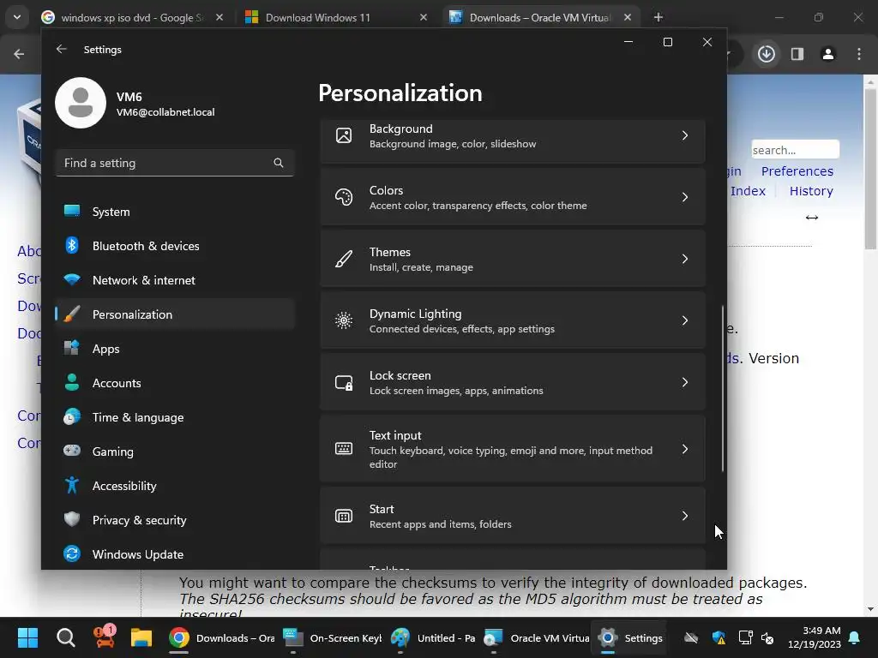The width and height of the screenshot is (878, 658).
Task: Toggle Chrome side panel icon
Action: 797,54
